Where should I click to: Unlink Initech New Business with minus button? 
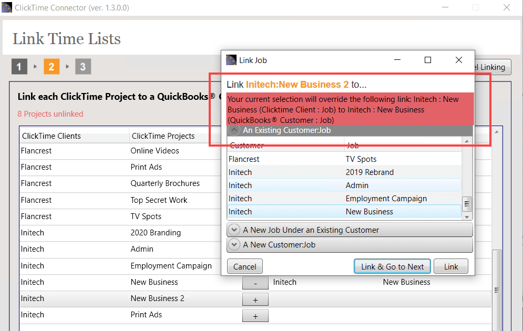pos(255,283)
